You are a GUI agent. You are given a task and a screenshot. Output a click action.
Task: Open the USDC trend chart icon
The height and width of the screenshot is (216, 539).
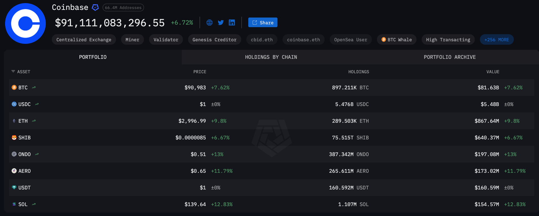click(37, 104)
